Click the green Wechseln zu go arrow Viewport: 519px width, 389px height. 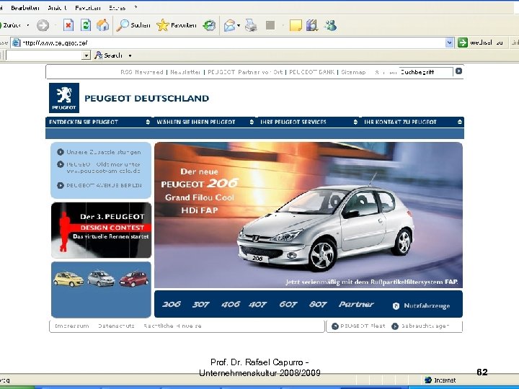pyautogui.click(x=462, y=43)
